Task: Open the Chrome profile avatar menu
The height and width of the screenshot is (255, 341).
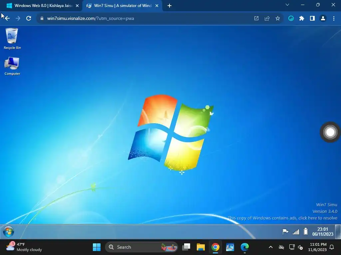Action: [x=323, y=19]
